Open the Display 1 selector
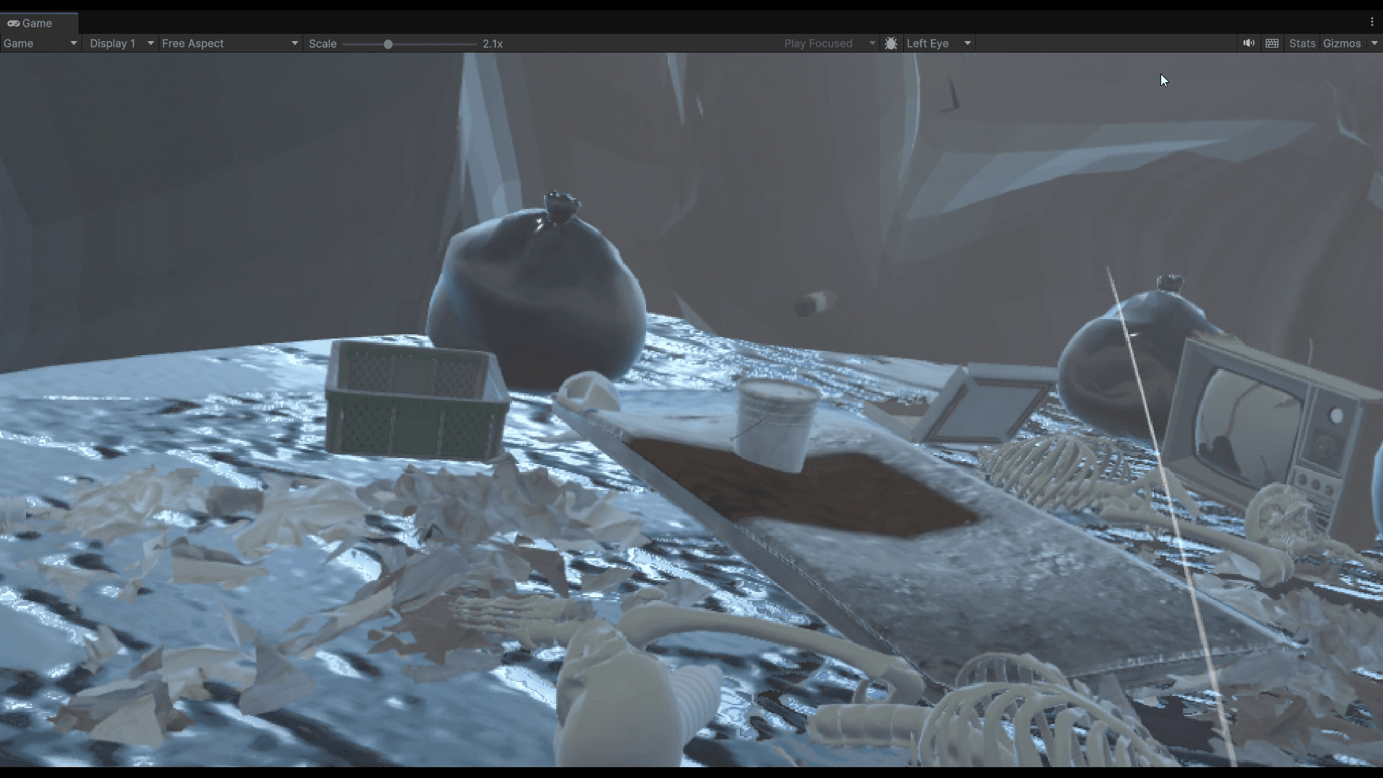Viewport: 1383px width, 778px height. [x=119, y=43]
